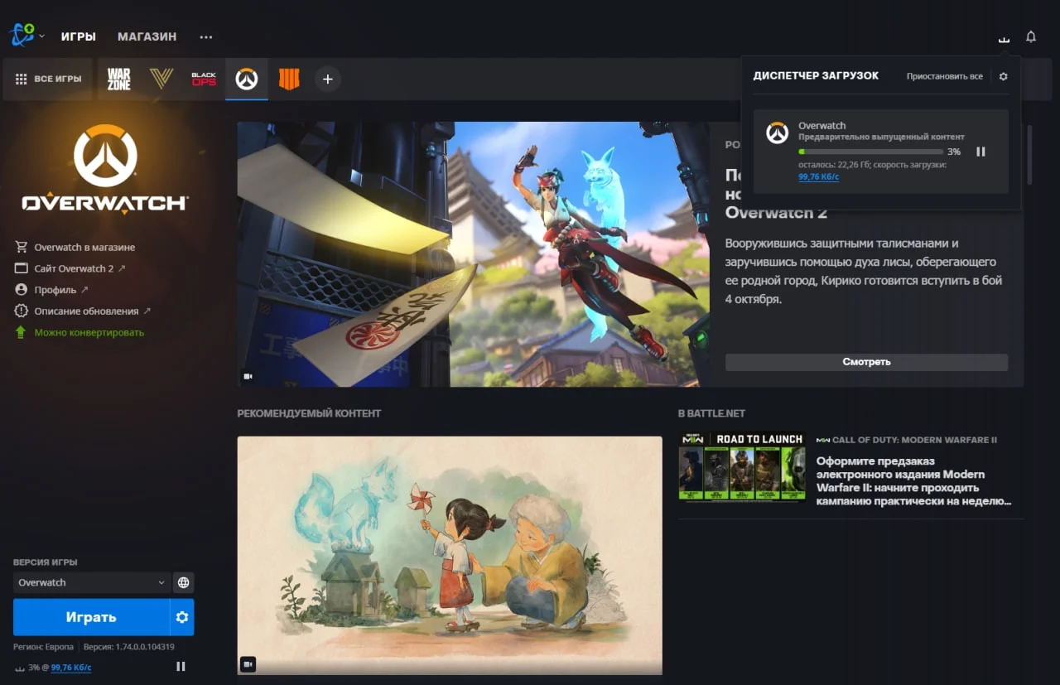Click the website window icon in sidebar
This screenshot has width=1060, height=685.
point(21,268)
